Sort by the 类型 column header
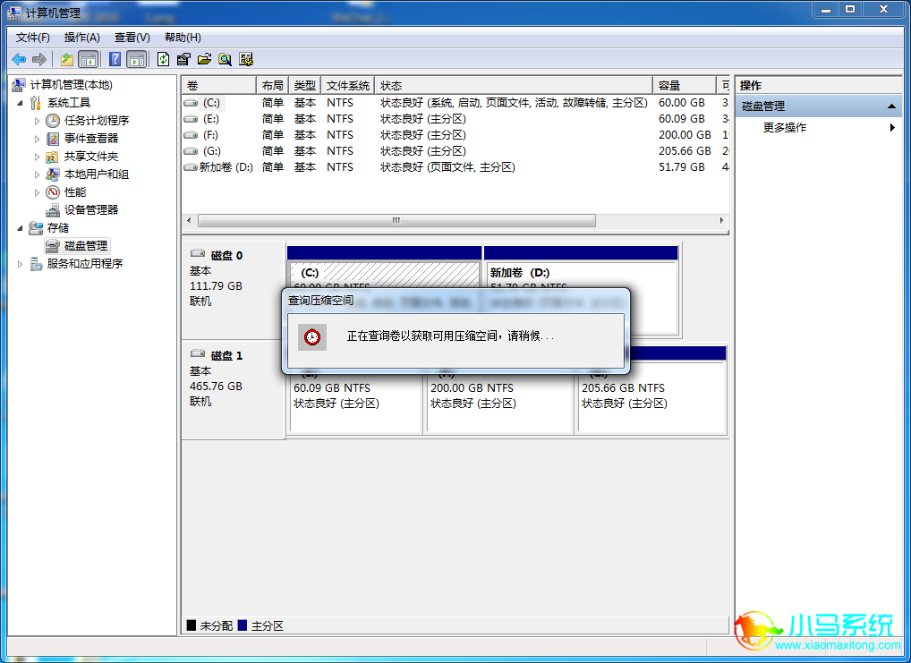The image size is (911, 663). (x=304, y=85)
